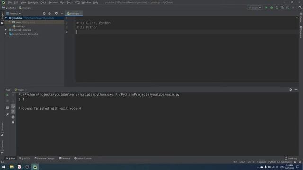Click the concurrency diagram run icon
This screenshot has width=303, height=170.
pyautogui.click(x=288, y=8)
